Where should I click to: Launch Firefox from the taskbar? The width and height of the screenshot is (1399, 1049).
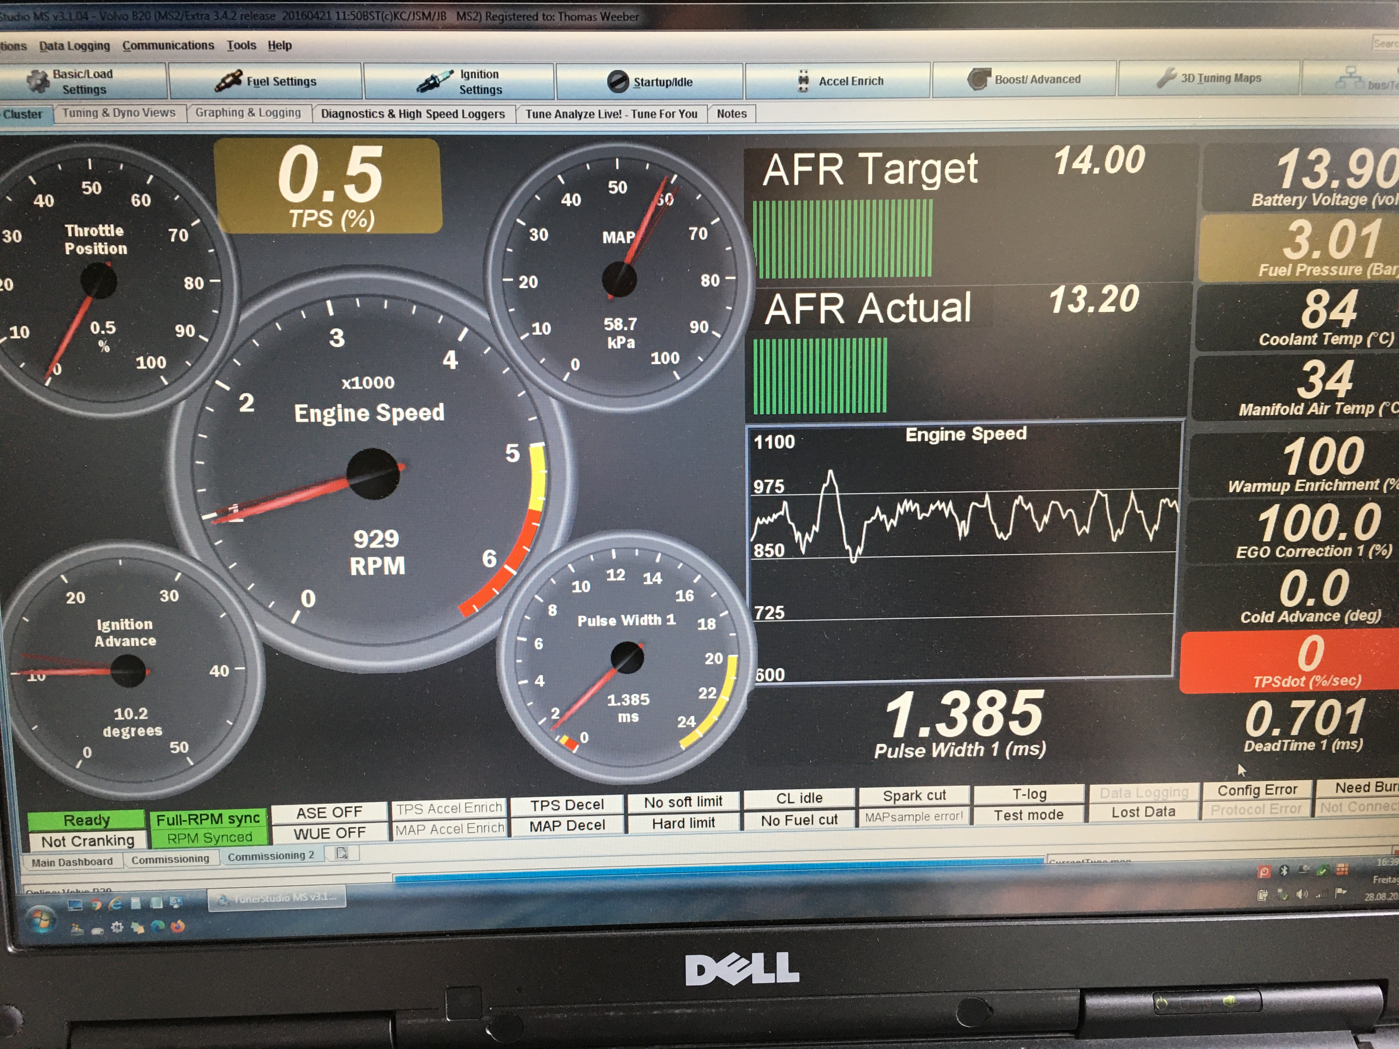point(178,927)
